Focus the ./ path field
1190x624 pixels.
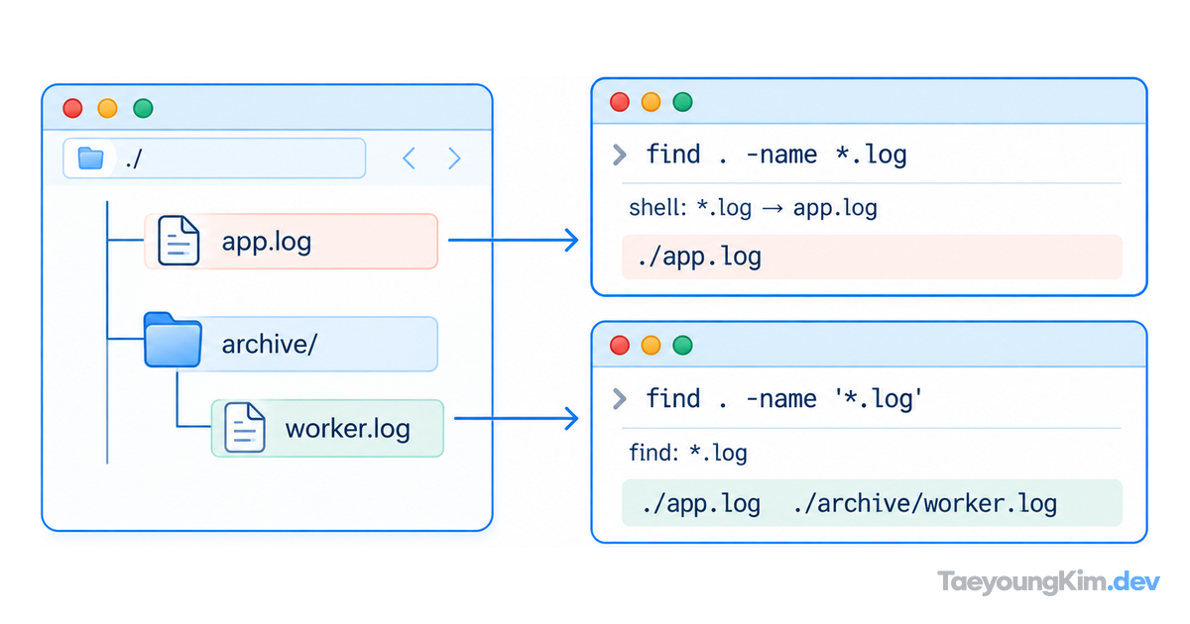[x=214, y=157]
